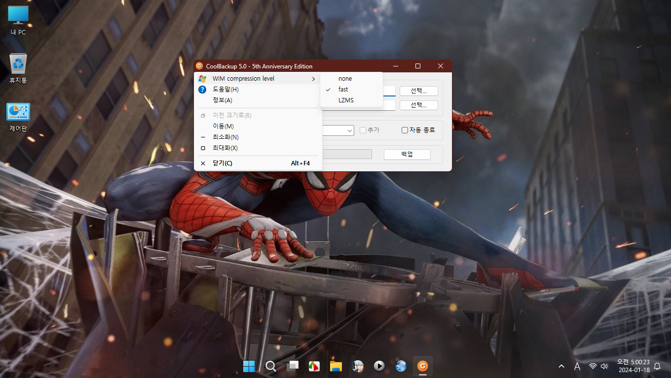Switch the IME input mode indicator
This screenshot has width=671, height=378.
[577, 366]
